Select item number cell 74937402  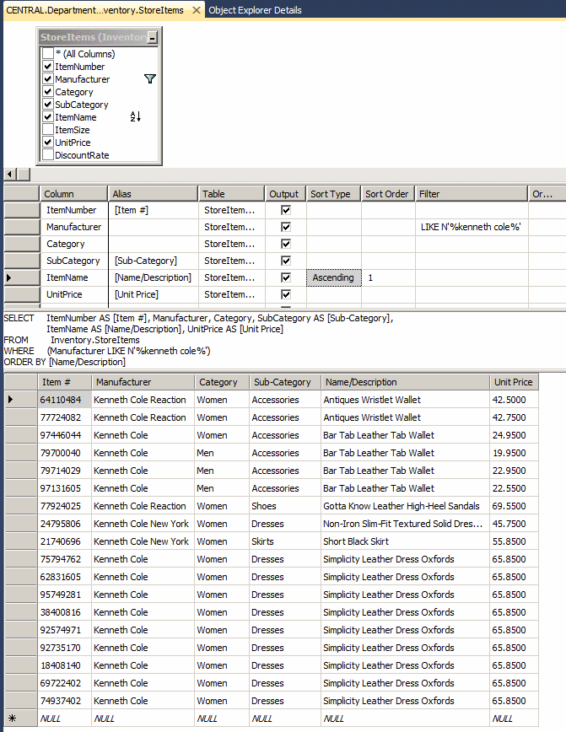click(x=64, y=700)
